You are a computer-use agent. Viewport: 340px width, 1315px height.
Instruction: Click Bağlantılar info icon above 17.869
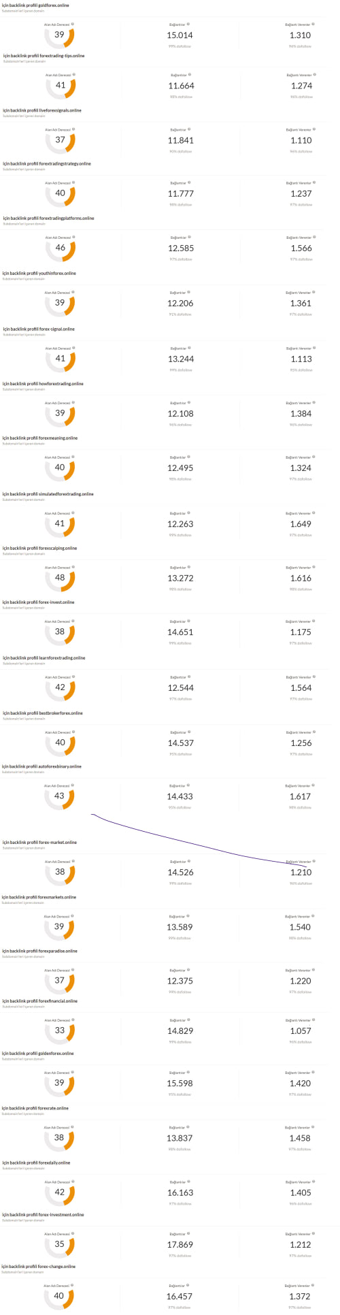(189, 1233)
